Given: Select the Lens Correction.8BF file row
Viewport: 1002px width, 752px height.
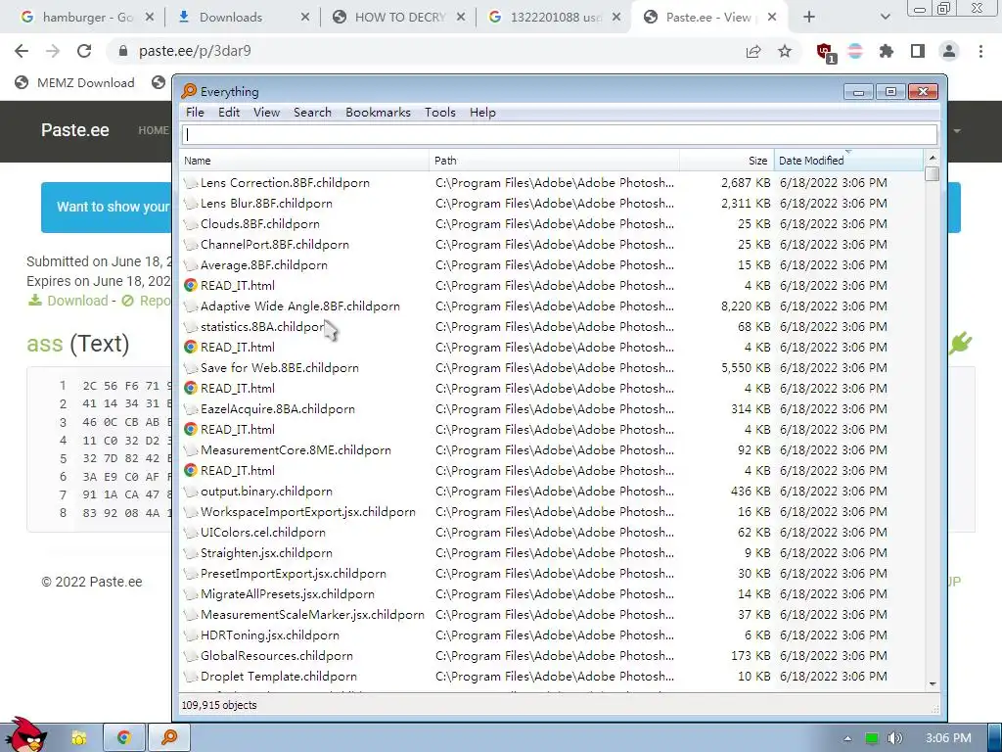Looking at the screenshot, I should (x=552, y=183).
